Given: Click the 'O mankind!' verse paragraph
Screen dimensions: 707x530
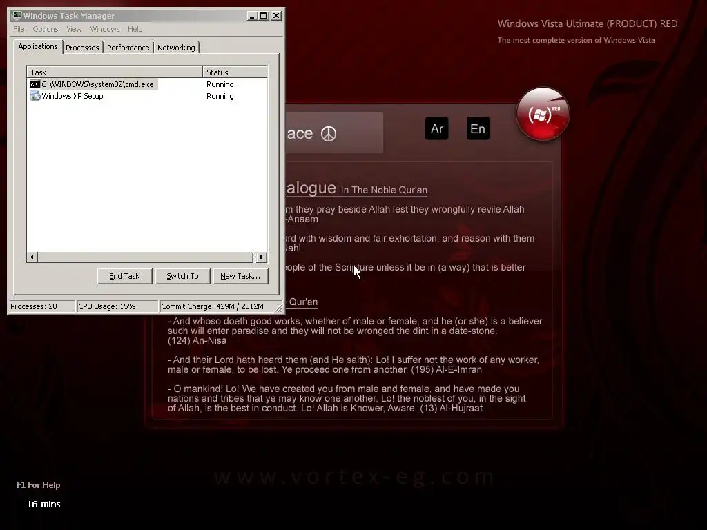Looking at the screenshot, I should pyautogui.click(x=348, y=398).
